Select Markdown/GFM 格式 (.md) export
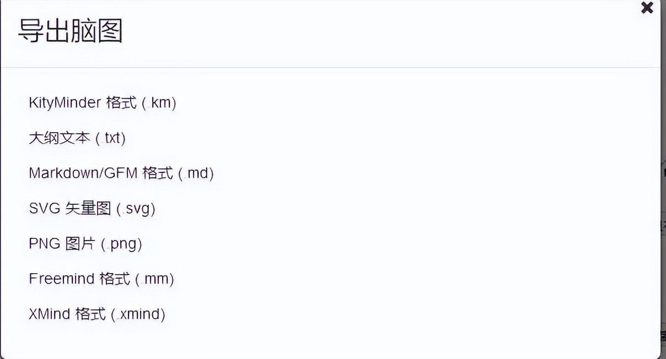The width and height of the screenshot is (666, 359). [x=121, y=173]
